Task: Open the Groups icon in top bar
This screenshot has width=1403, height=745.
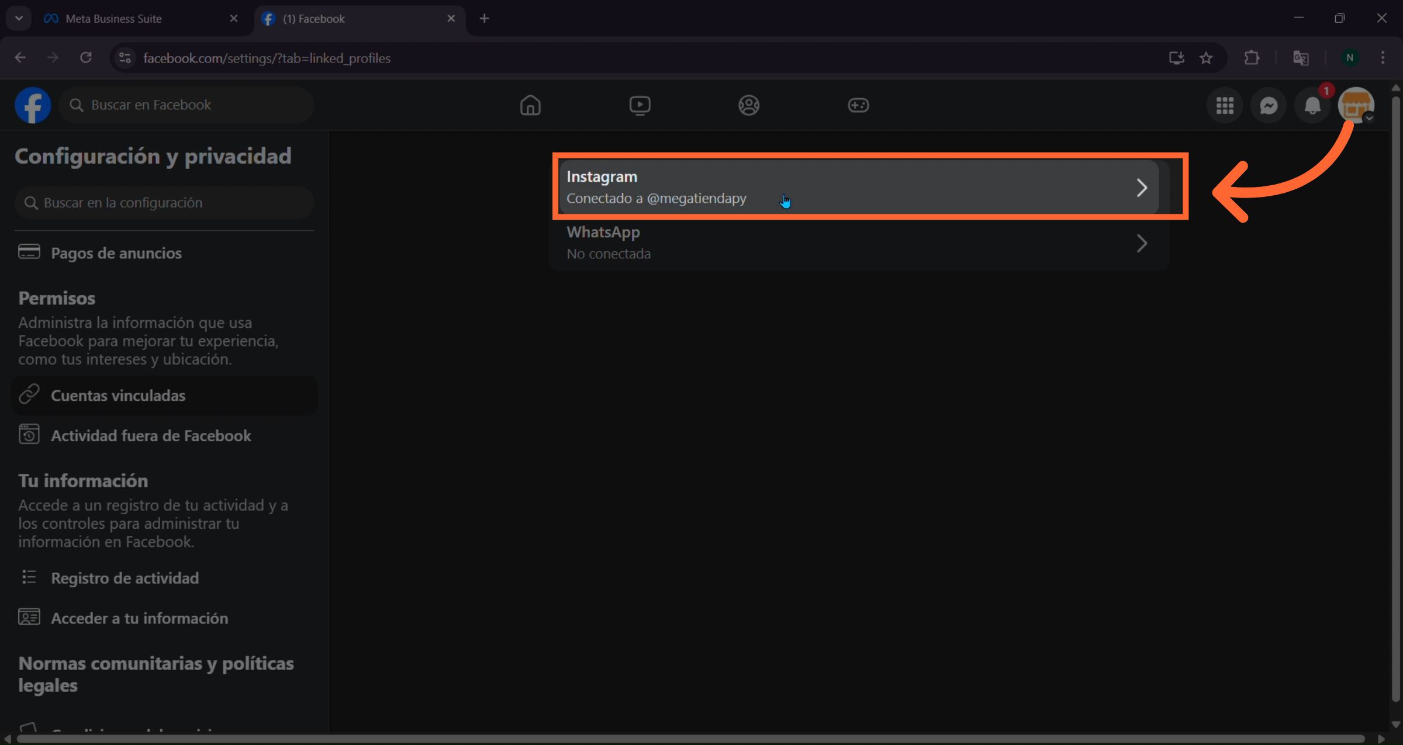Action: click(748, 105)
